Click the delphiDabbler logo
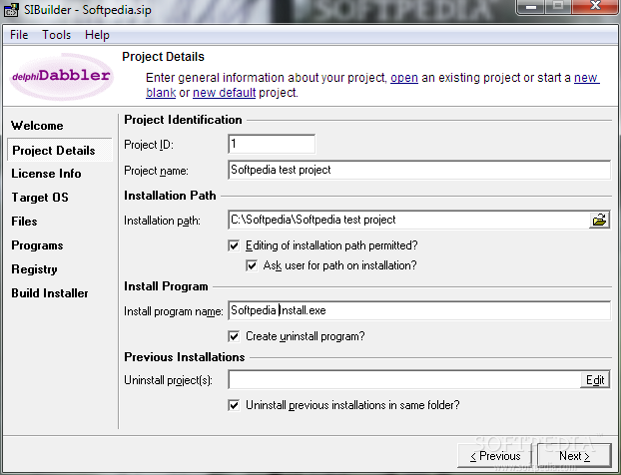The image size is (621, 475). [x=61, y=76]
